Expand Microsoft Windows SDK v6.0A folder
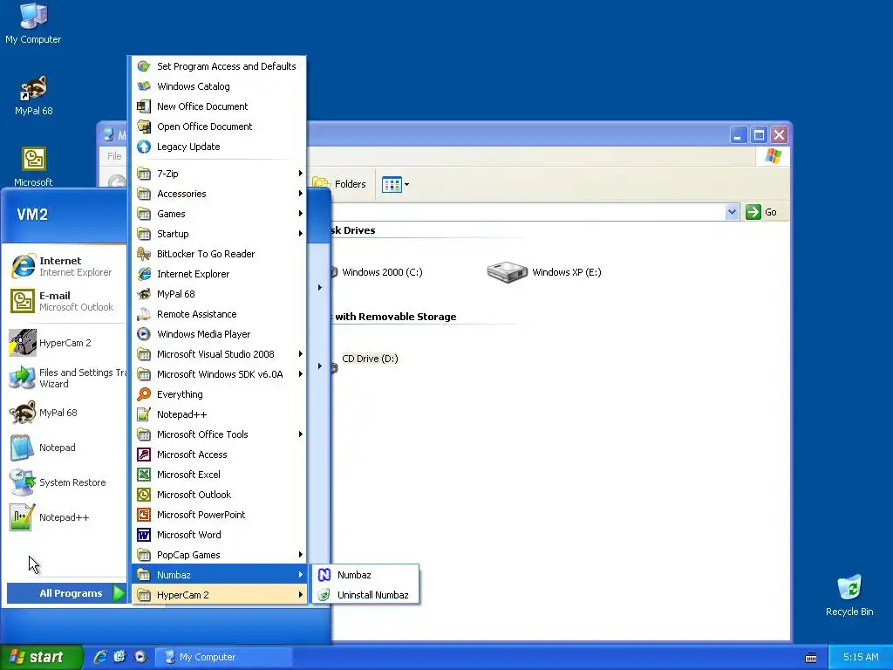 219,374
